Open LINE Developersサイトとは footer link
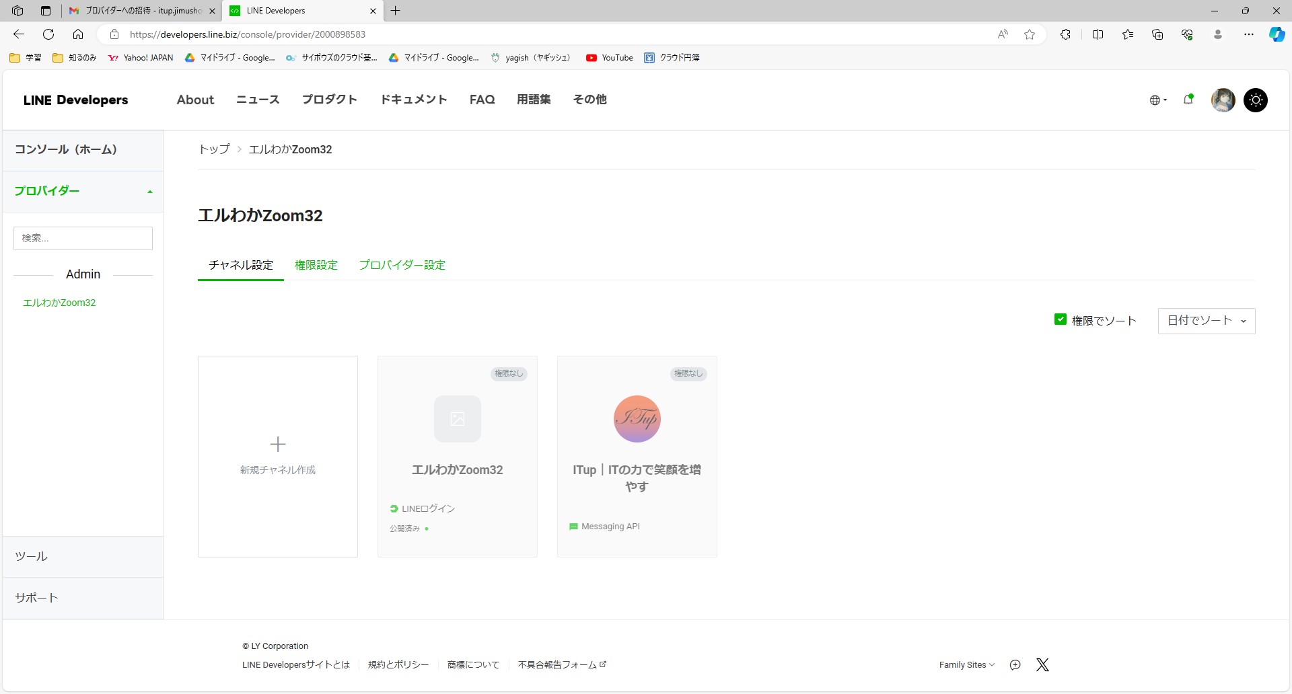 296,665
